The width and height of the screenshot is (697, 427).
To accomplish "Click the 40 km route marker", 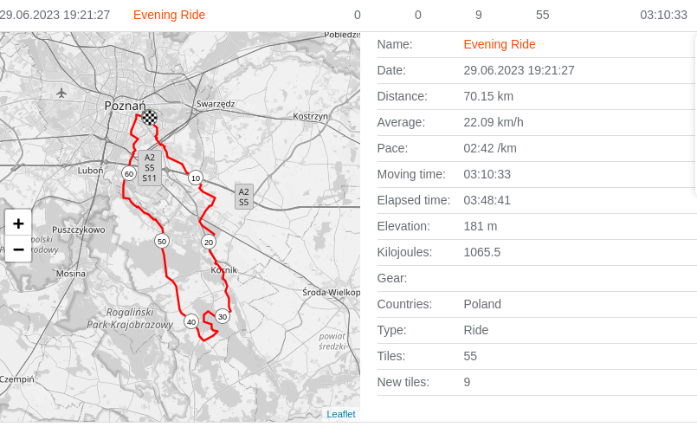I will coord(191,321).
